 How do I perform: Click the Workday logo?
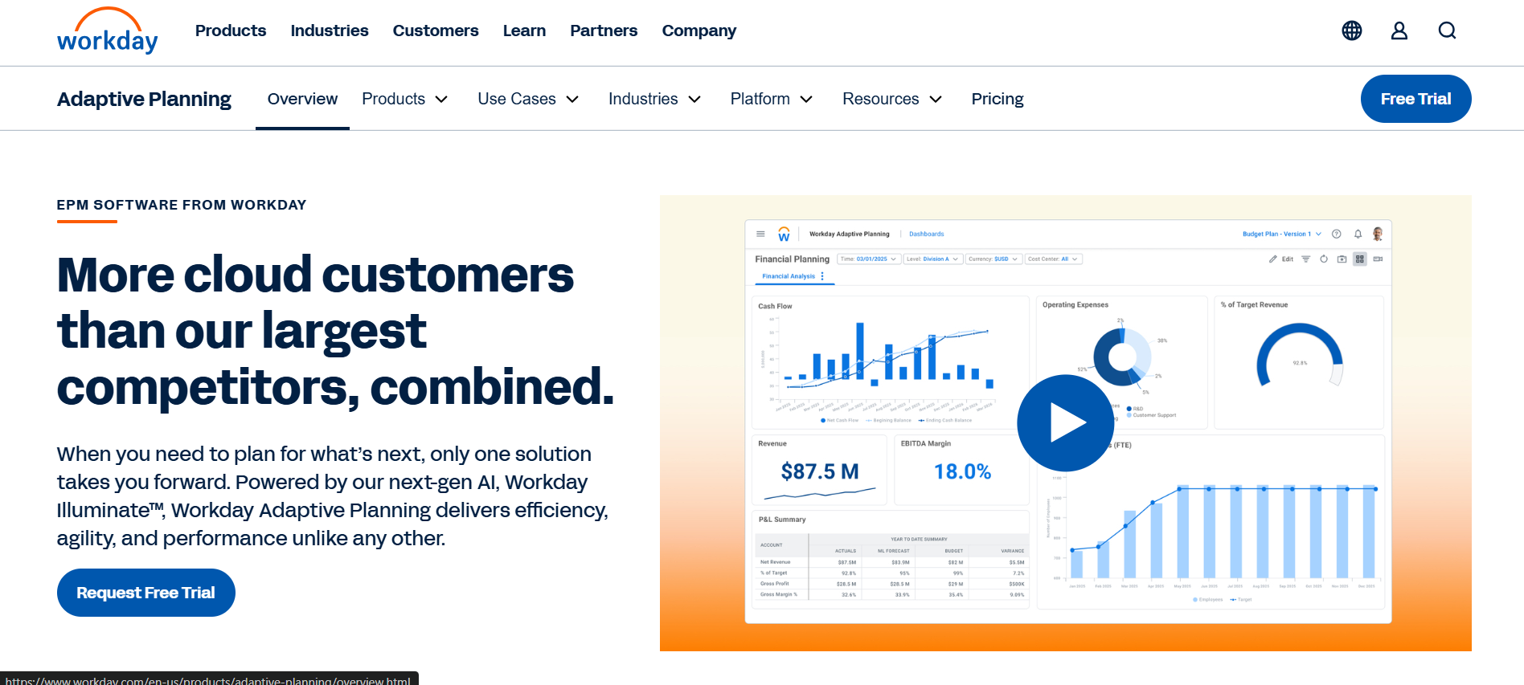108,31
